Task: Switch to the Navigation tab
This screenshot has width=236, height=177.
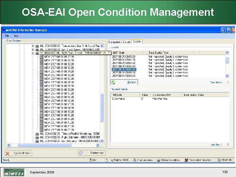Action: point(114,42)
